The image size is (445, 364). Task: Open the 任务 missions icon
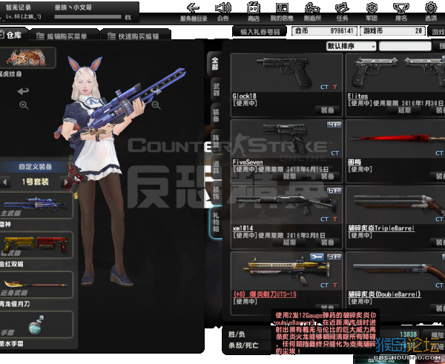point(342,8)
